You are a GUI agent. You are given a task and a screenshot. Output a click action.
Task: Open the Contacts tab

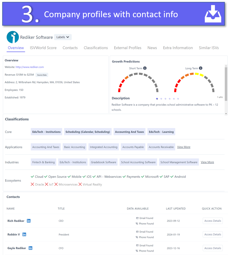pos(70,48)
